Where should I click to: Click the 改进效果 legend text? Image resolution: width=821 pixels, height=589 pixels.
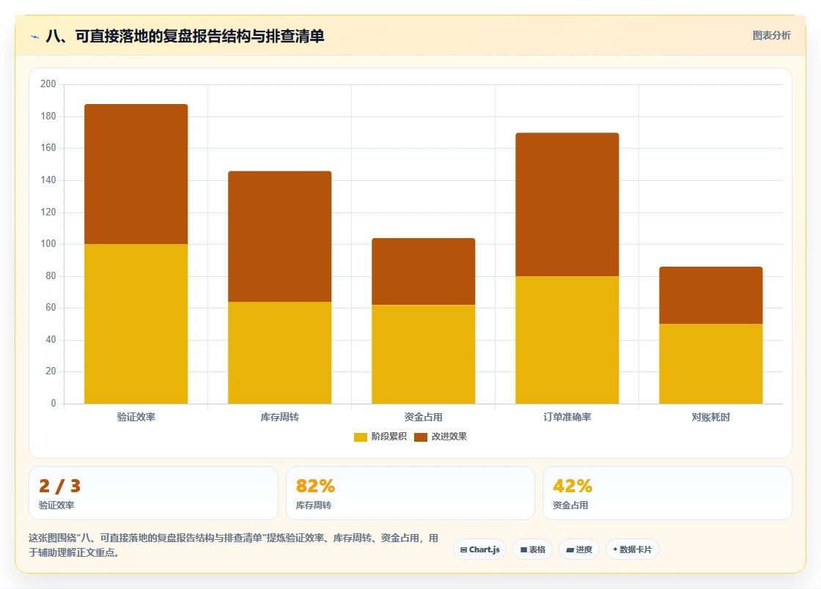[x=449, y=437]
